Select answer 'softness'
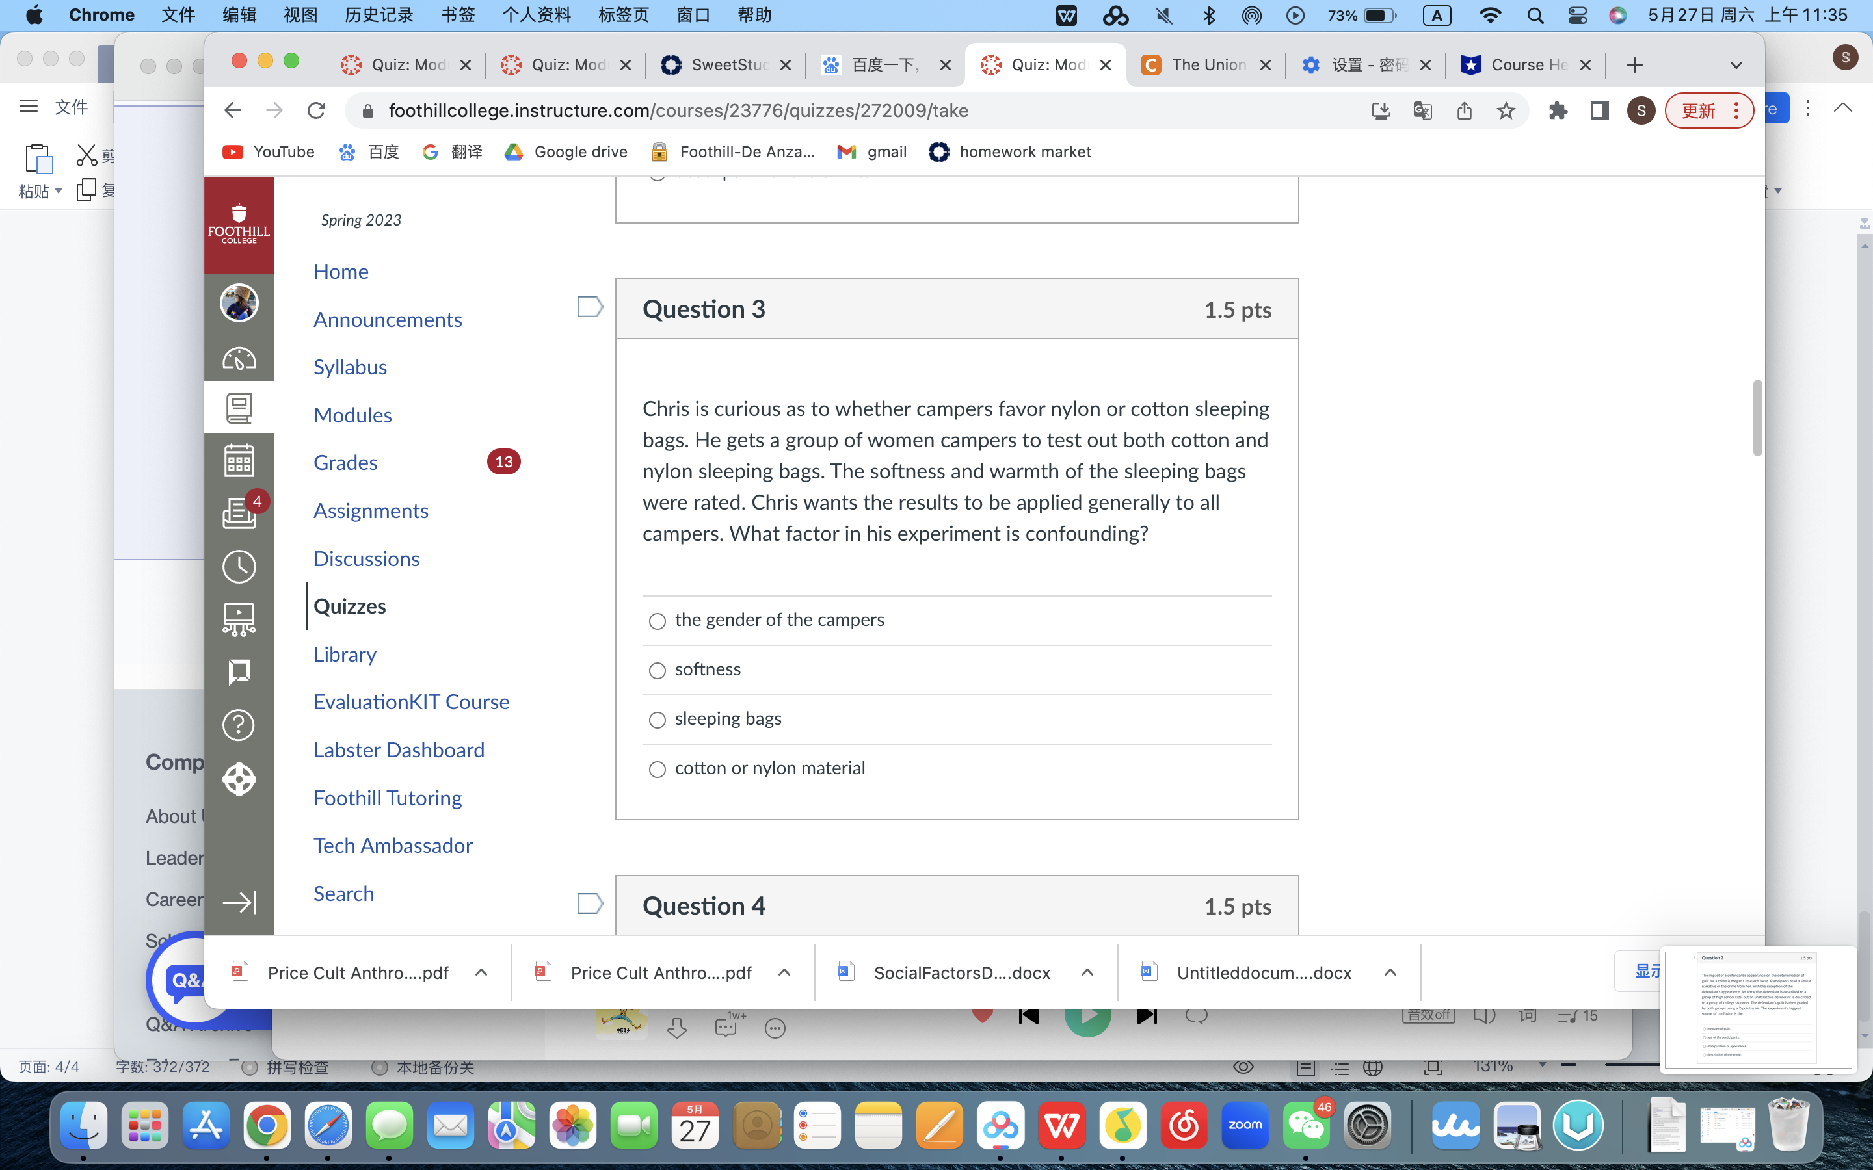 (657, 671)
